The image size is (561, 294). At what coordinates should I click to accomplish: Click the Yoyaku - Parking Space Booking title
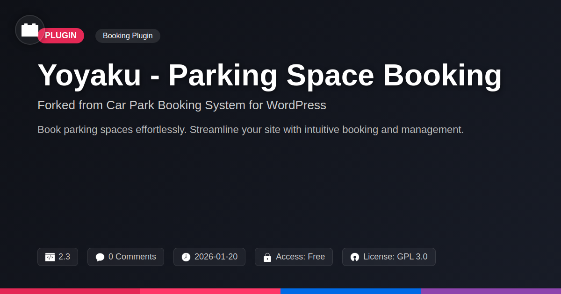270,75
